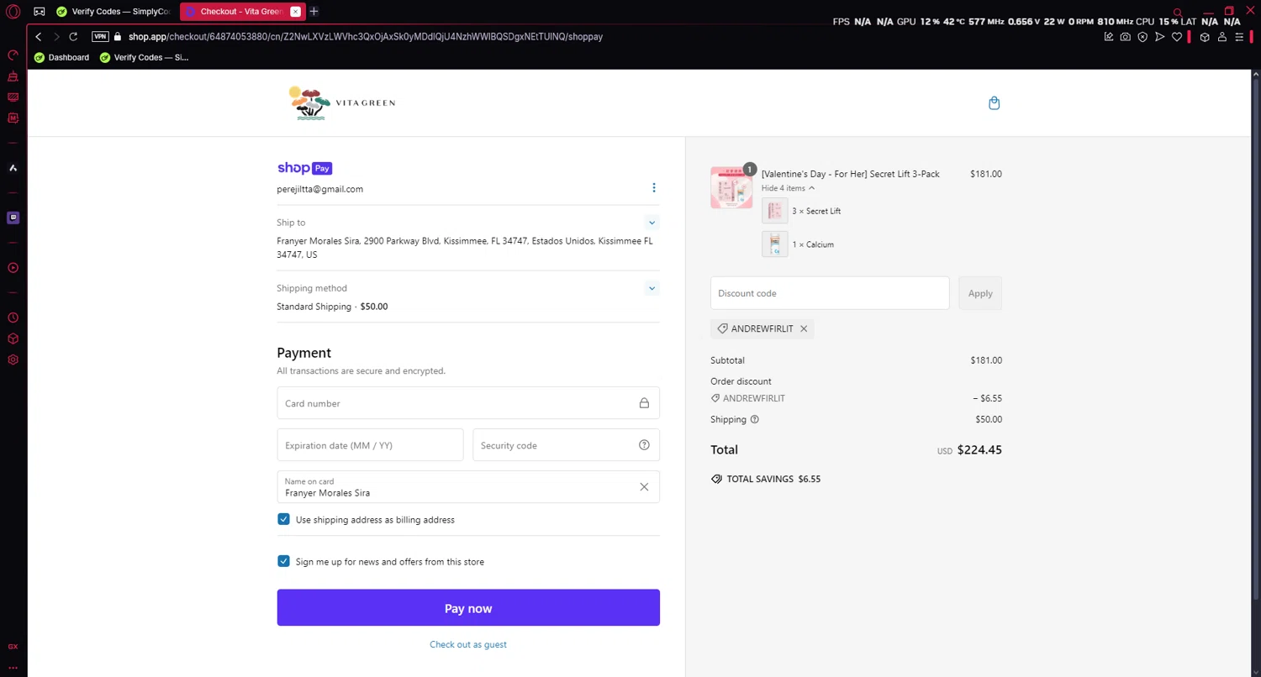Screen dimensions: 1261x677
Task: Click the search tabs magnifier icon
Action: [x=1178, y=13]
